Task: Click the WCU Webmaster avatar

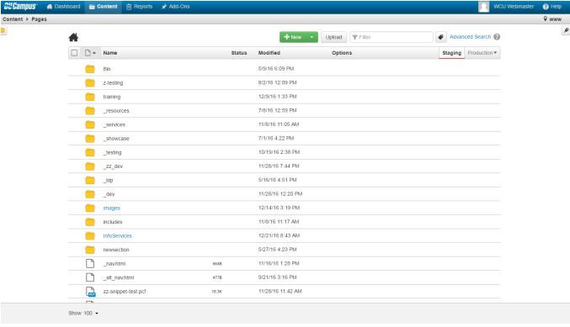Action: pyautogui.click(x=483, y=7)
